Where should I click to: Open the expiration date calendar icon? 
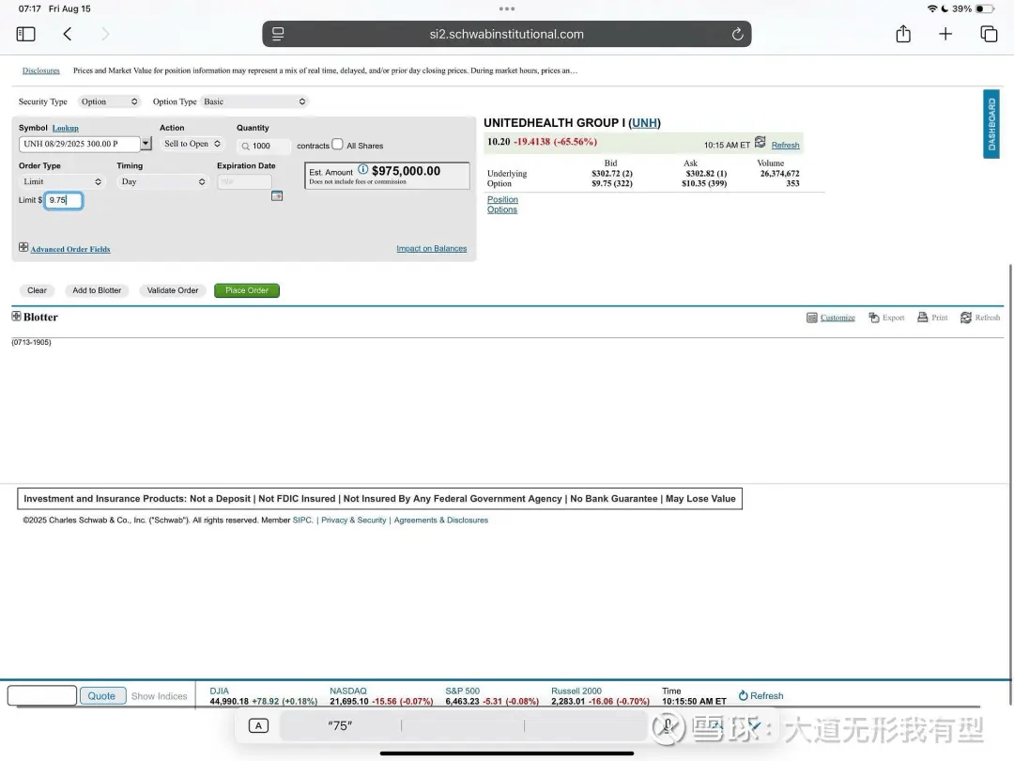click(277, 195)
